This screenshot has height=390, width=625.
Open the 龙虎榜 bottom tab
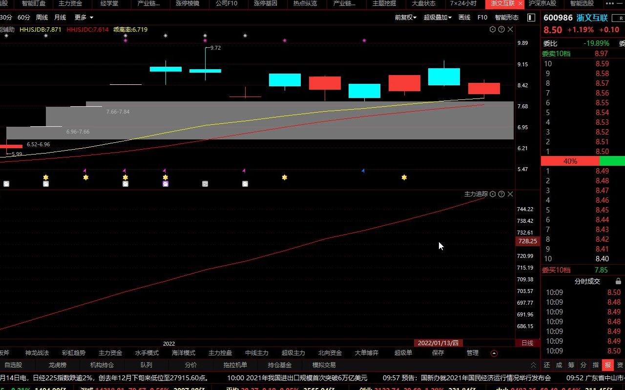pyautogui.click(x=58, y=365)
